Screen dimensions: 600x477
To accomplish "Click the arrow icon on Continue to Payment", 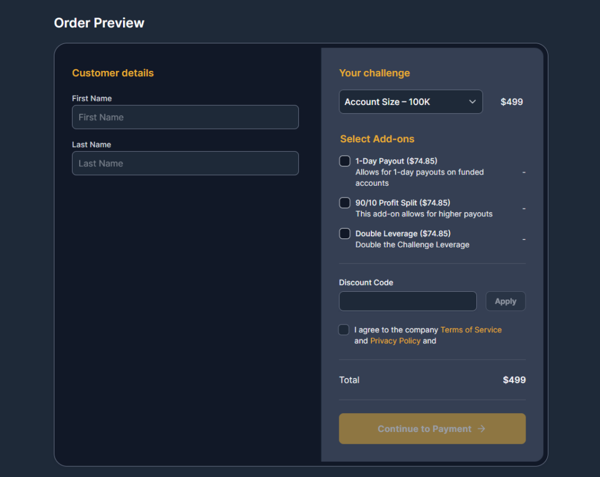I will click(481, 428).
